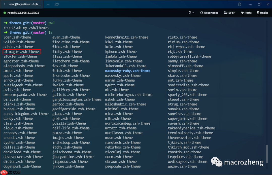This screenshot has width=272, height=175.
Task: Click nicoulaj.zsh-theme entry
Action: (x=123, y=152)
